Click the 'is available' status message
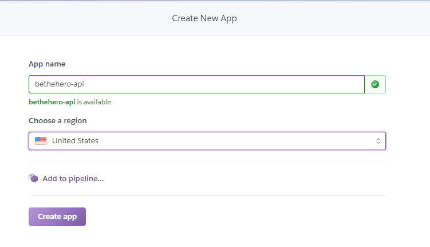Screen dimensions: 430x247 click(x=94, y=102)
